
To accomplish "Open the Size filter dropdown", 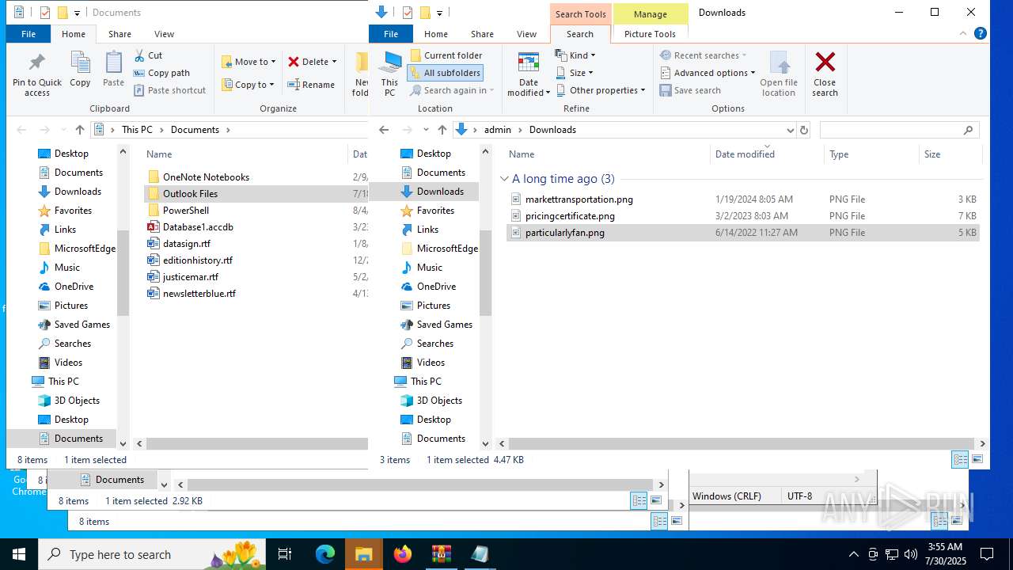I will [574, 73].
